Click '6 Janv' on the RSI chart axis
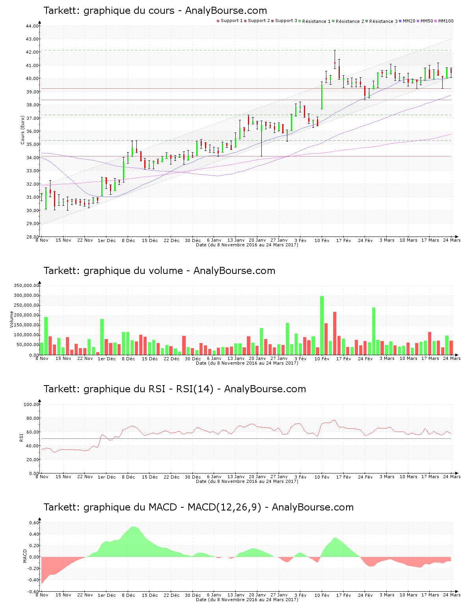Screen dimensions: 473x611 click(214, 477)
